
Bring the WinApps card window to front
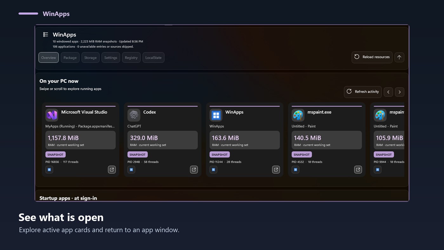tap(276, 170)
